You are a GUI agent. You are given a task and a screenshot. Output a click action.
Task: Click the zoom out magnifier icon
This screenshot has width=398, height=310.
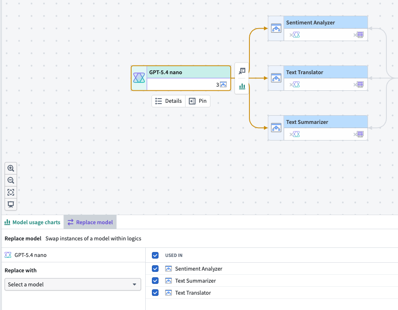tap(11, 180)
